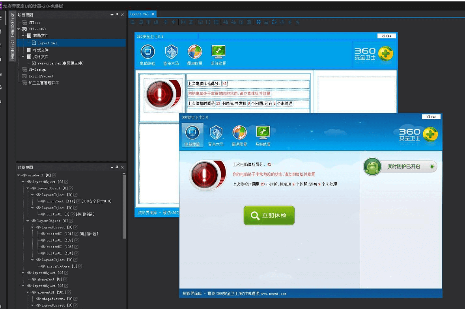Screen dimensions: 465x309
Task: Select 漏洞修复 icon in the design canvas
Action: tap(195, 55)
